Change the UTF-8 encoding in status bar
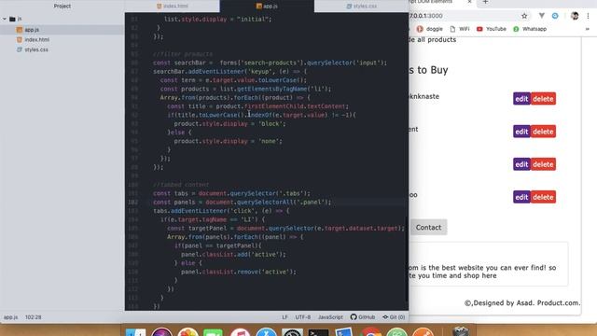The image size is (597, 336). (302, 317)
